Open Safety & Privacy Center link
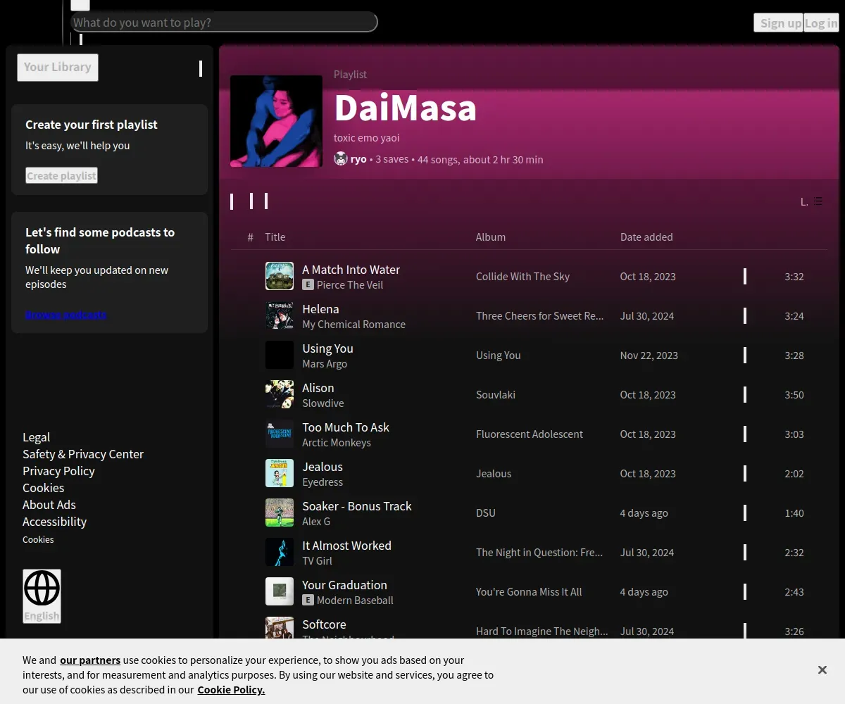 83,454
